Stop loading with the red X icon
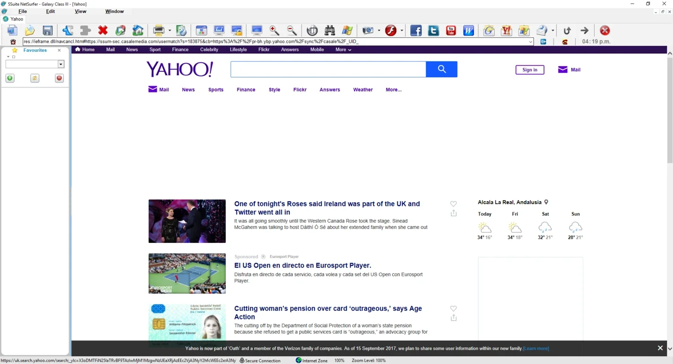Screen dimensions: 673x364 coord(103,30)
